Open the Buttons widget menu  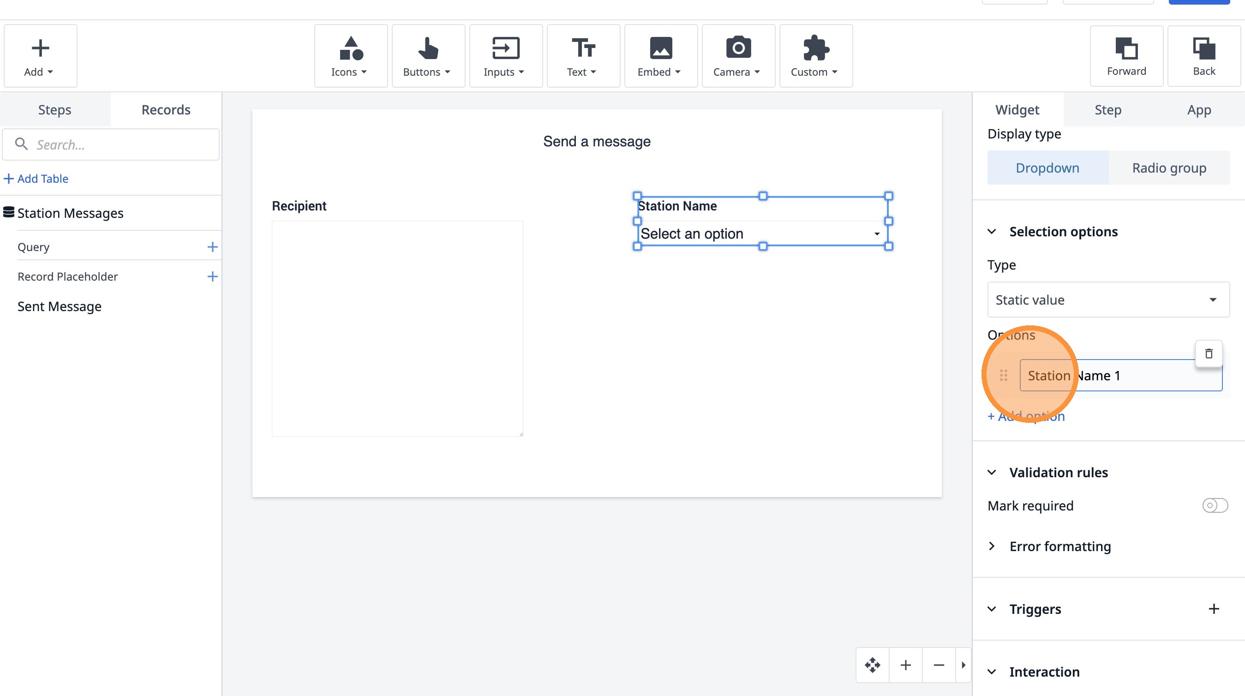428,56
